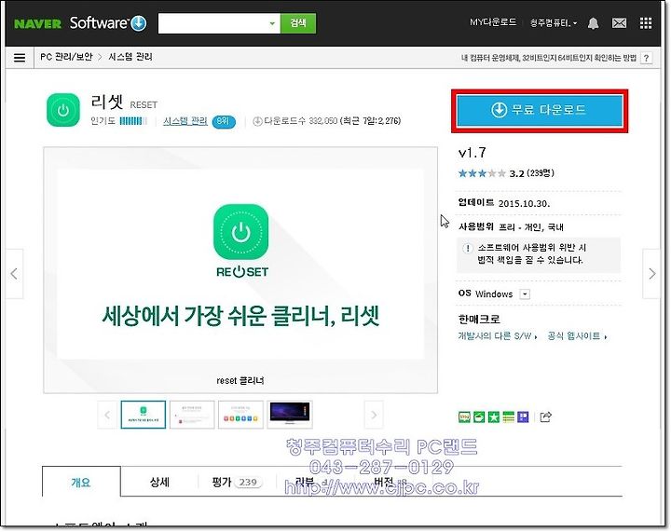
Task: Click the 8위 ranking badge
Action: [x=224, y=121]
